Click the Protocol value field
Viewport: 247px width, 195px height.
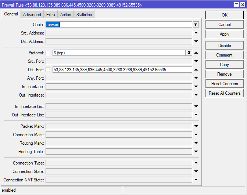click(119, 53)
